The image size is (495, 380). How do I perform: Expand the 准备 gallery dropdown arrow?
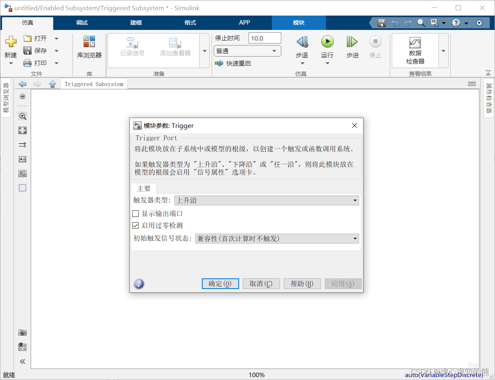(x=205, y=51)
